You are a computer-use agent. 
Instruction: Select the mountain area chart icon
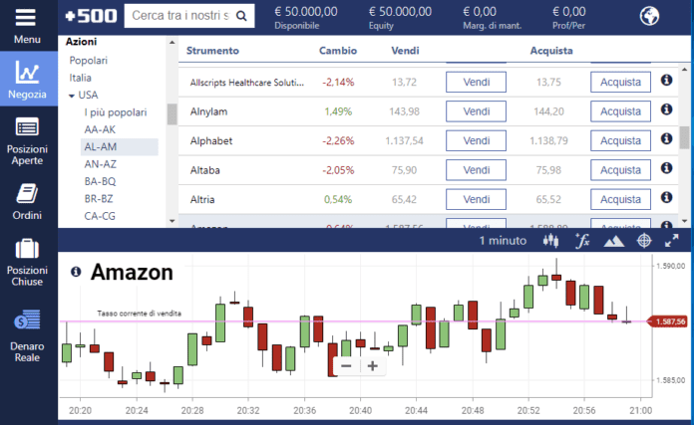614,241
